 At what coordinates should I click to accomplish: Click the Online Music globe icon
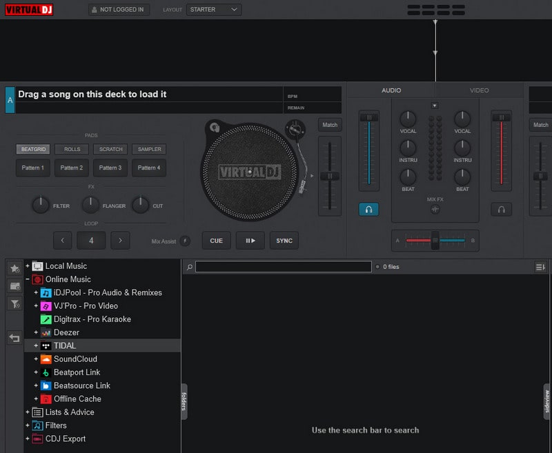pyautogui.click(x=37, y=279)
